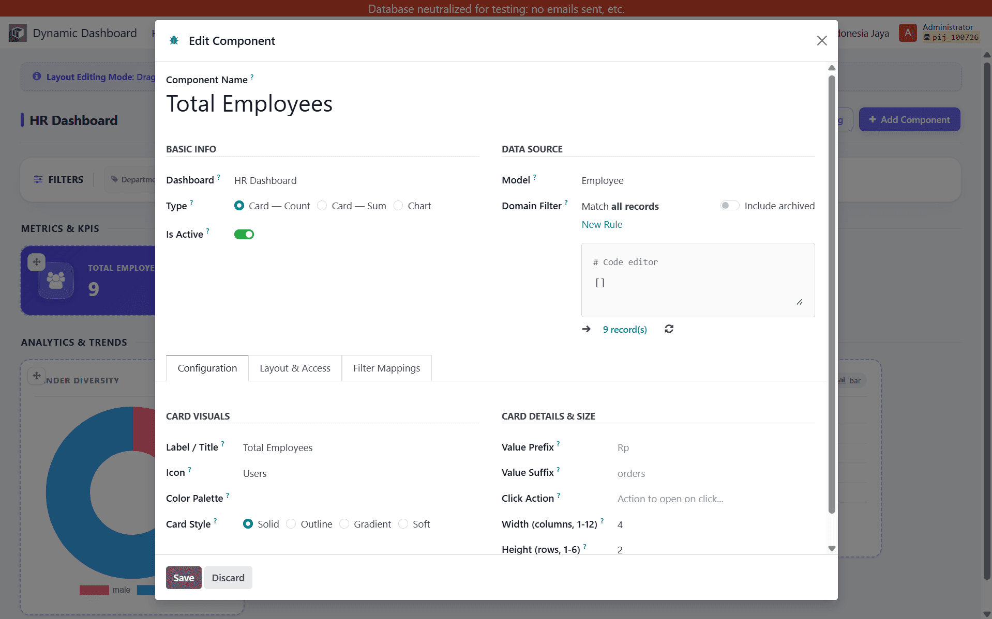Viewport: 992px width, 619px height.
Task: Click the help mark next to Component Name
Action: [x=252, y=77]
